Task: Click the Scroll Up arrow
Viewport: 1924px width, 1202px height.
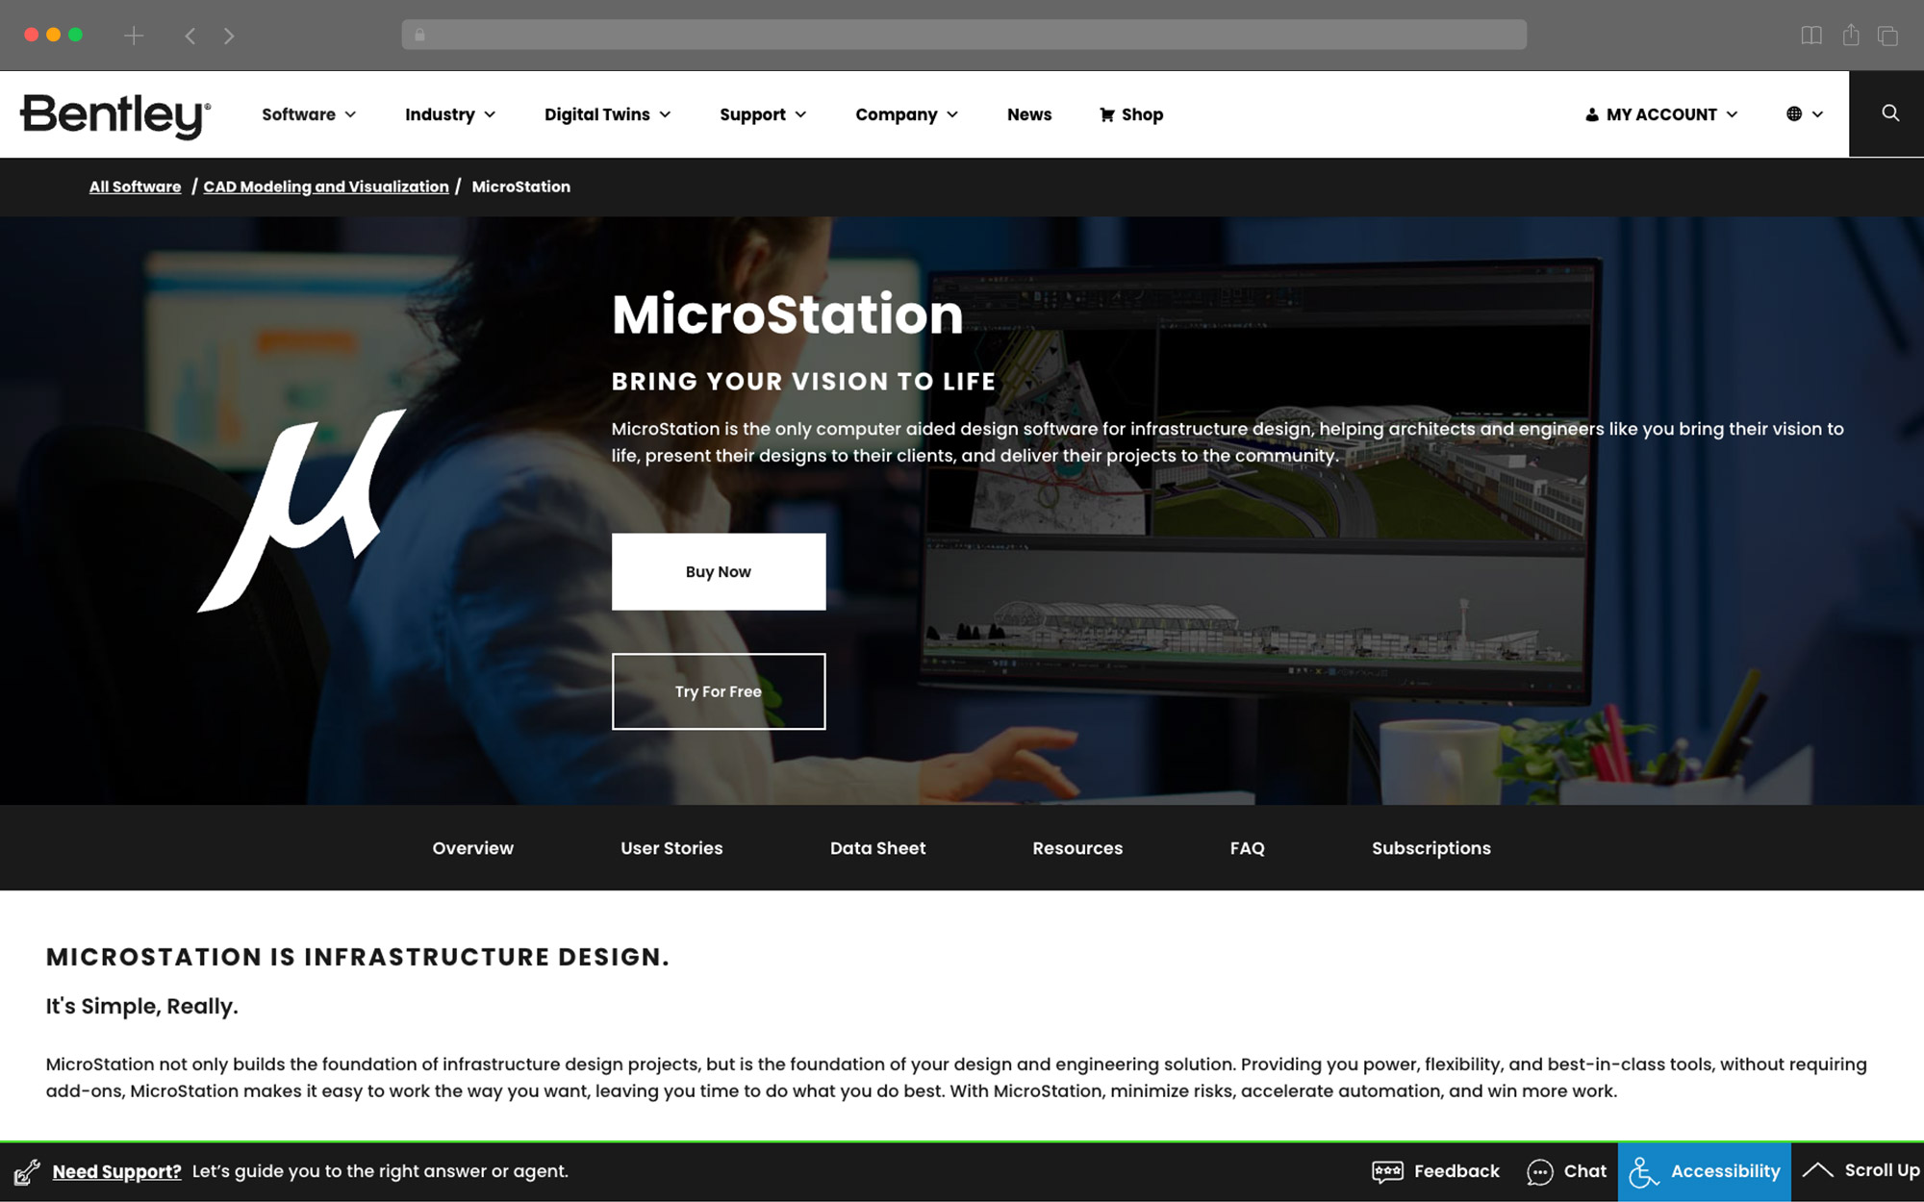Action: point(1817,1170)
